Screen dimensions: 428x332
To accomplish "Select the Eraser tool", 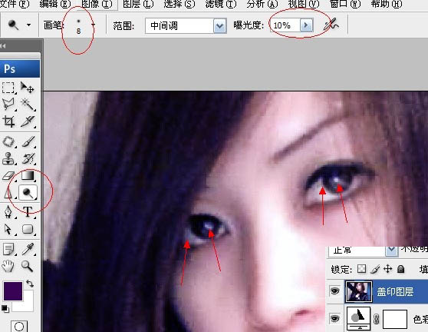I will pos(8,176).
